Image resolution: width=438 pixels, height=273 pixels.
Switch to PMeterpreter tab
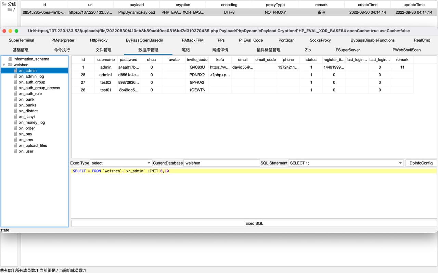tap(63, 40)
